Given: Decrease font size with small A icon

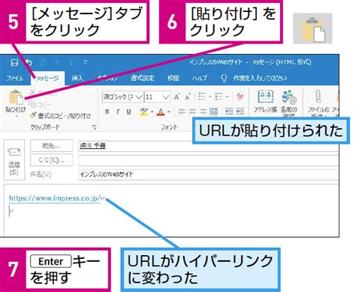Looking at the screenshot, I should [188, 96].
